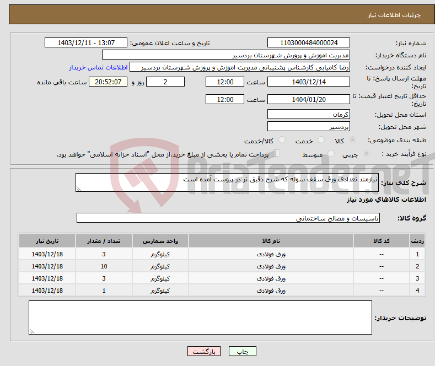Click quantity 1 in row 4
Image resolution: width=435 pixels, height=366 pixels.
click(x=104, y=290)
